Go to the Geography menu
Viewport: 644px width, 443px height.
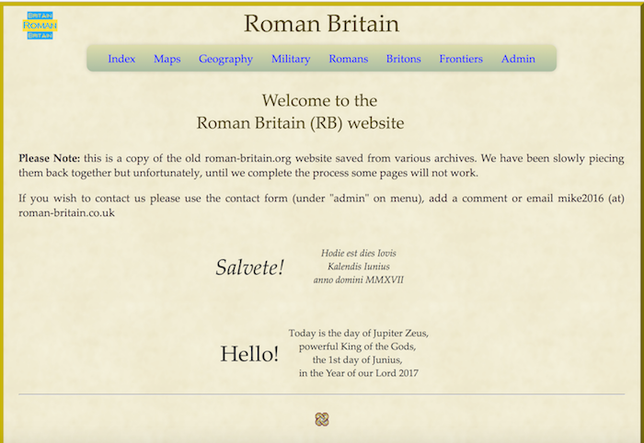(x=225, y=59)
